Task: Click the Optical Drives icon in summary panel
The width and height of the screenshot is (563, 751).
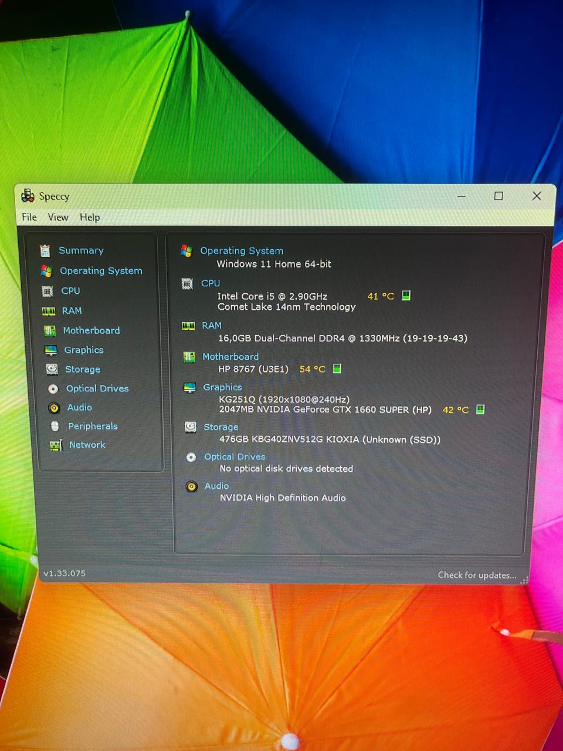Action: point(191,457)
